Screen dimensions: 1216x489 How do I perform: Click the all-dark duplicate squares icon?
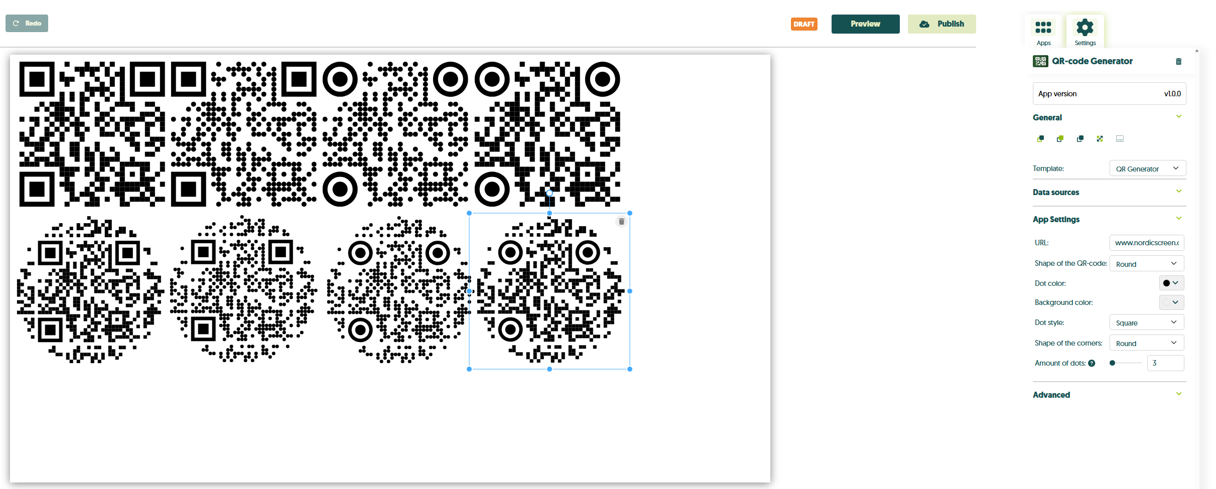tap(1080, 139)
